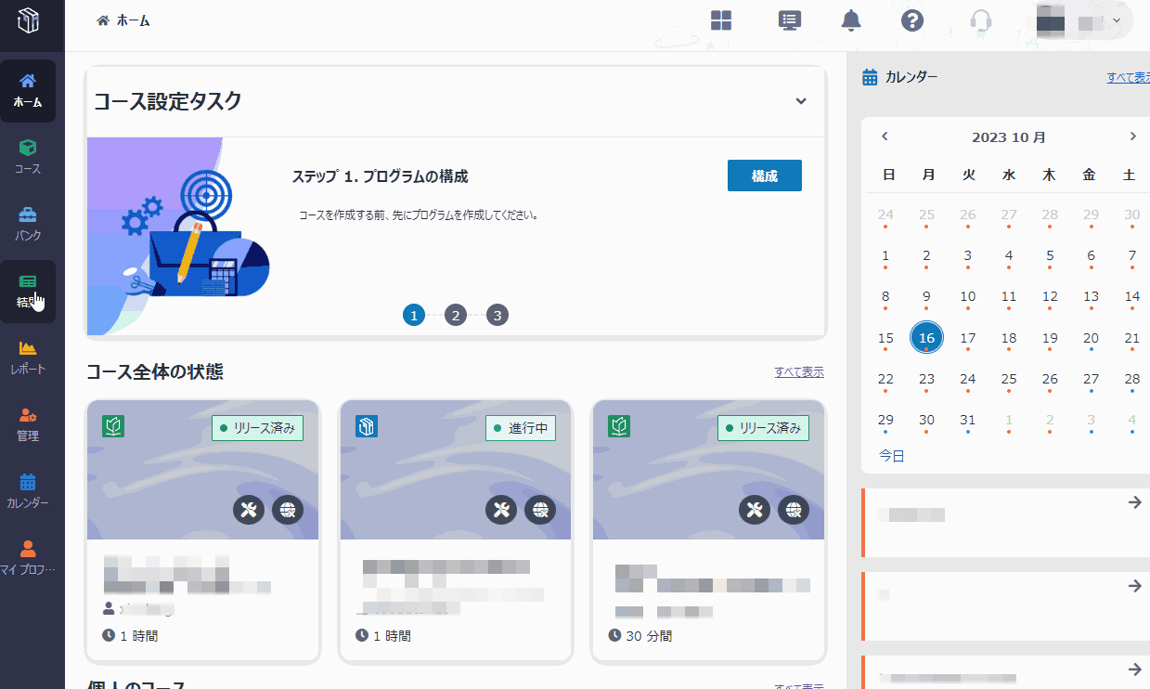This screenshot has width=1150, height=689.
Task: Collapse the コース設定タスク panel chevron
Action: point(800,101)
